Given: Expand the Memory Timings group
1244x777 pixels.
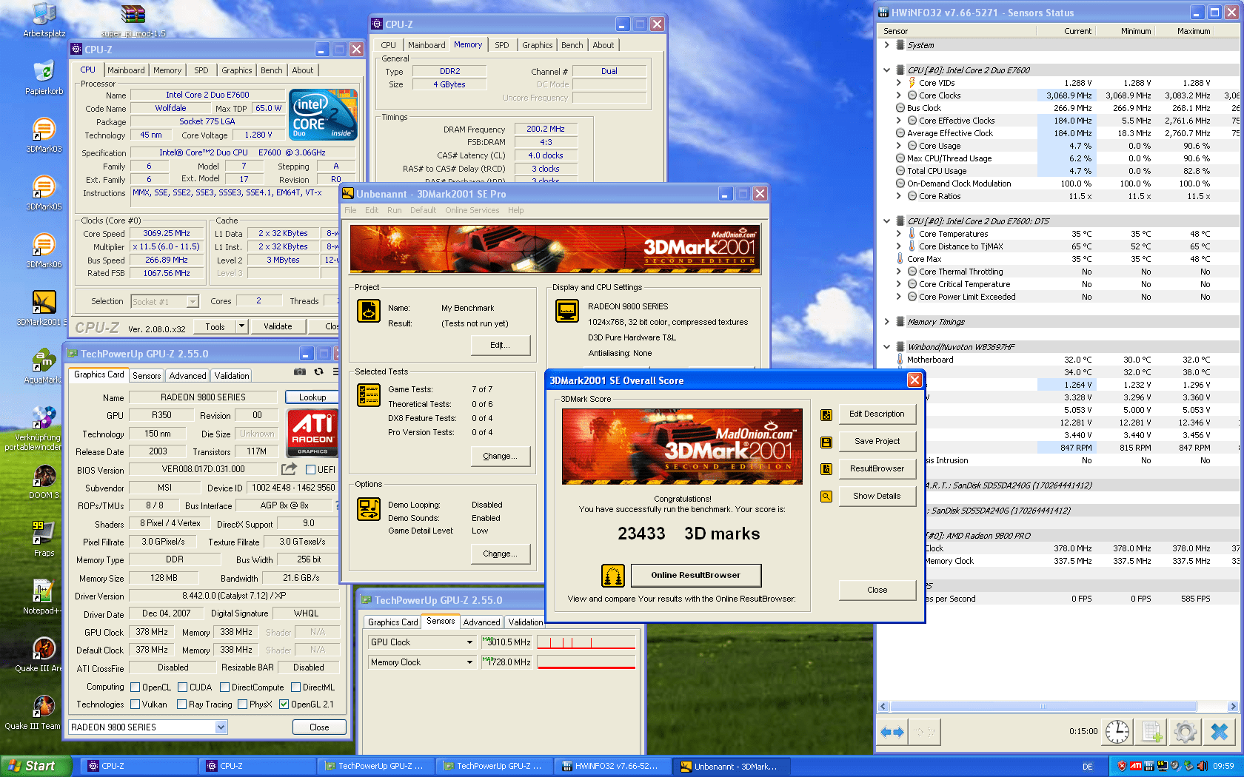Looking at the screenshot, I should [886, 322].
